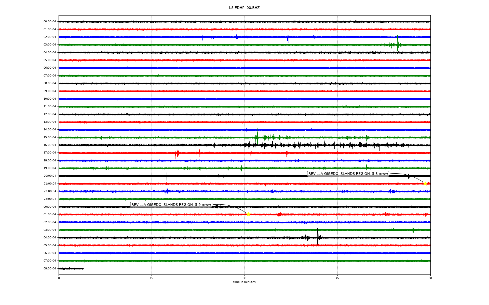Click the red burst near minute 19 on 17:00:04 trace
Image resolution: width=489 pixels, height=305 pixels.
pyautogui.click(x=177, y=154)
